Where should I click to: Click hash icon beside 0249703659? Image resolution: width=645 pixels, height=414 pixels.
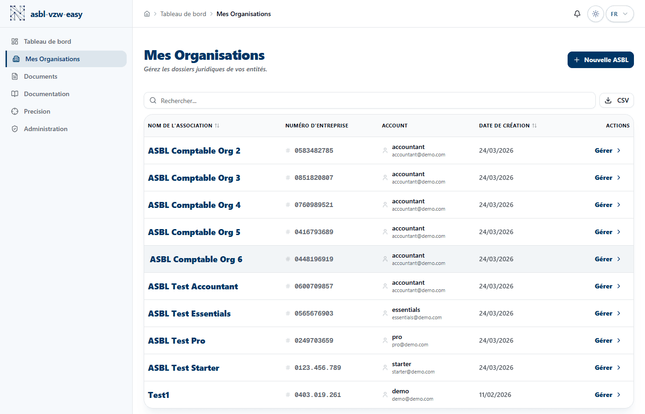[288, 340]
